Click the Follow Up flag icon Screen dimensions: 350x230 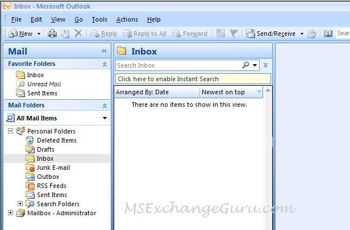[234, 34]
